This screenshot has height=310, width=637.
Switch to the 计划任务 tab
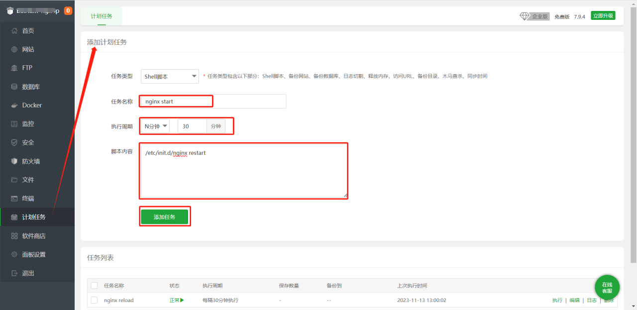pyautogui.click(x=102, y=15)
